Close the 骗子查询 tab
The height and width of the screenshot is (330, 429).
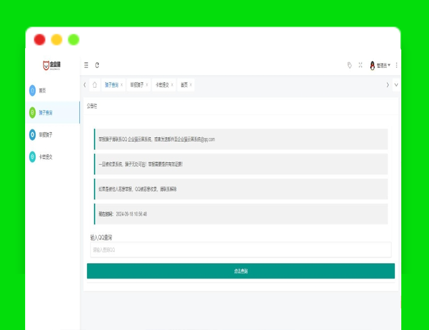coord(121,85)
